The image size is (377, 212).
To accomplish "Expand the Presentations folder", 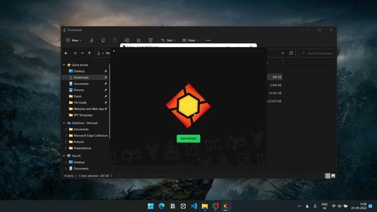I will pos(66,148).
